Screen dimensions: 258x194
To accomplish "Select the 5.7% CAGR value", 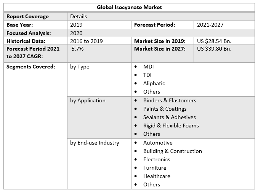I will point(78,49).
